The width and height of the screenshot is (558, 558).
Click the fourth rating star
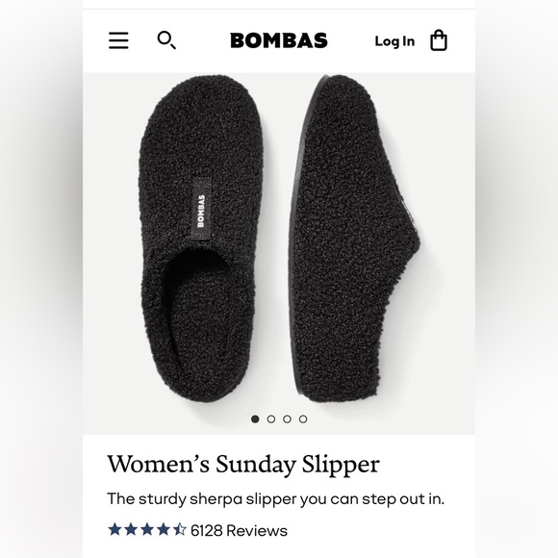[x=164, y=529]
